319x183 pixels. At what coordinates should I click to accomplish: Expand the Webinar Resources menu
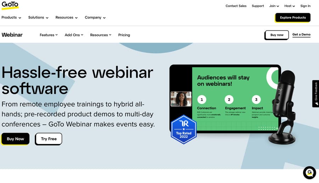[x=101, y=35]
